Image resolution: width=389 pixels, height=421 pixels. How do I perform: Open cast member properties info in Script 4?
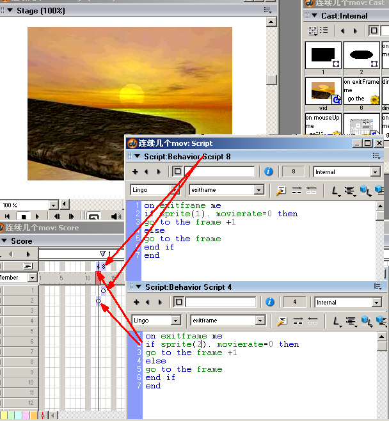coord(270,302)
